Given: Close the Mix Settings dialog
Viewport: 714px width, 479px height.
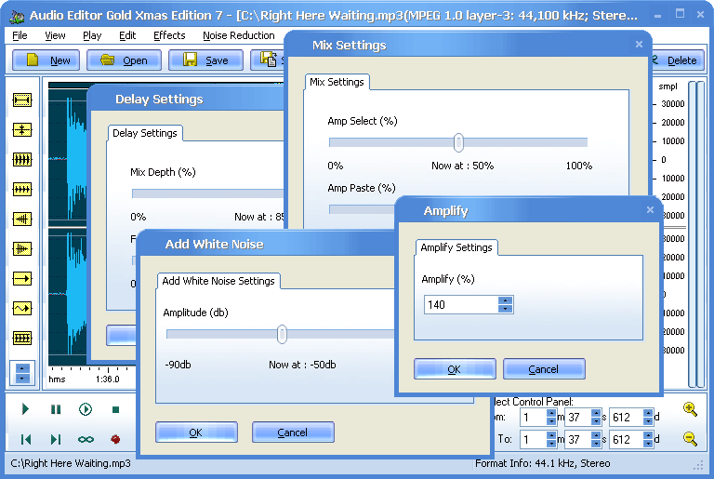Looking at the screenshot, I should pos(639,45).
